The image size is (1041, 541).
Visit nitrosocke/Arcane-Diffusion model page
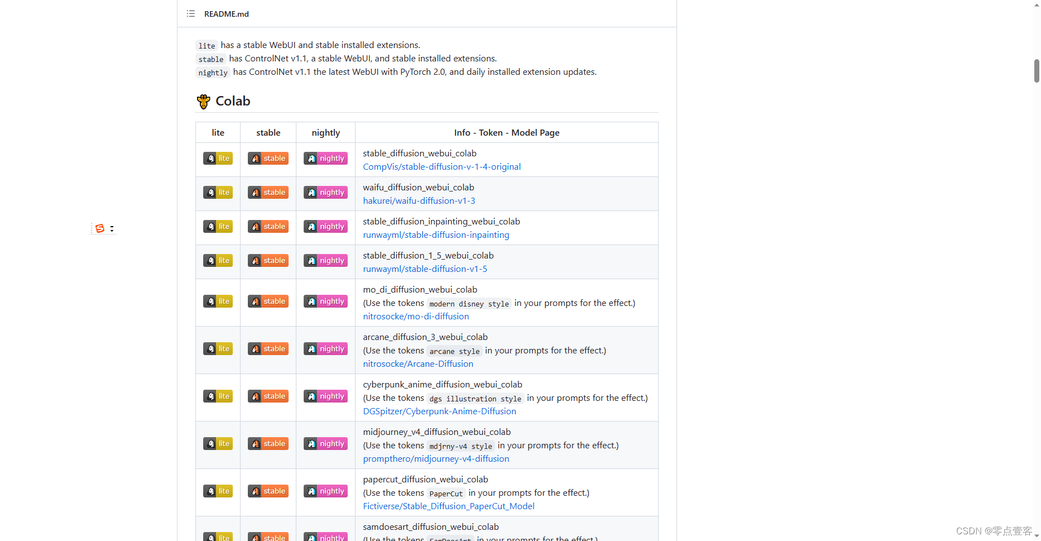tap(418, 364)
